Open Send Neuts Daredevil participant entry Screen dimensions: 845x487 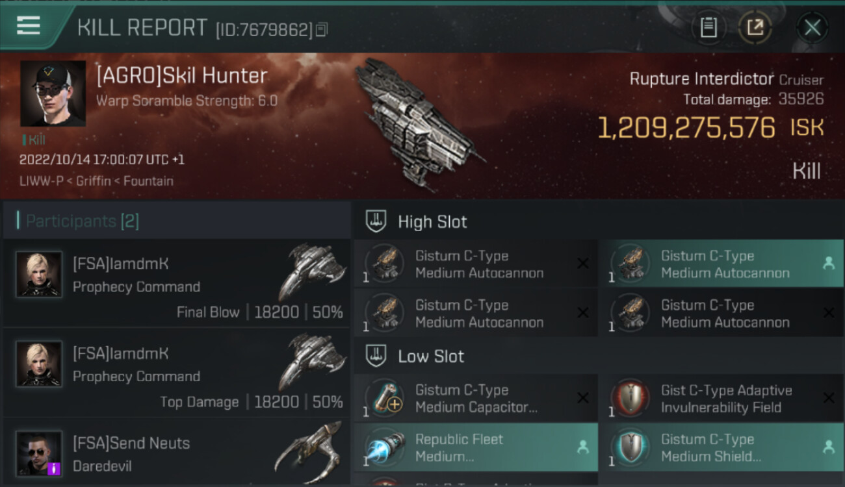pos(177,453)
